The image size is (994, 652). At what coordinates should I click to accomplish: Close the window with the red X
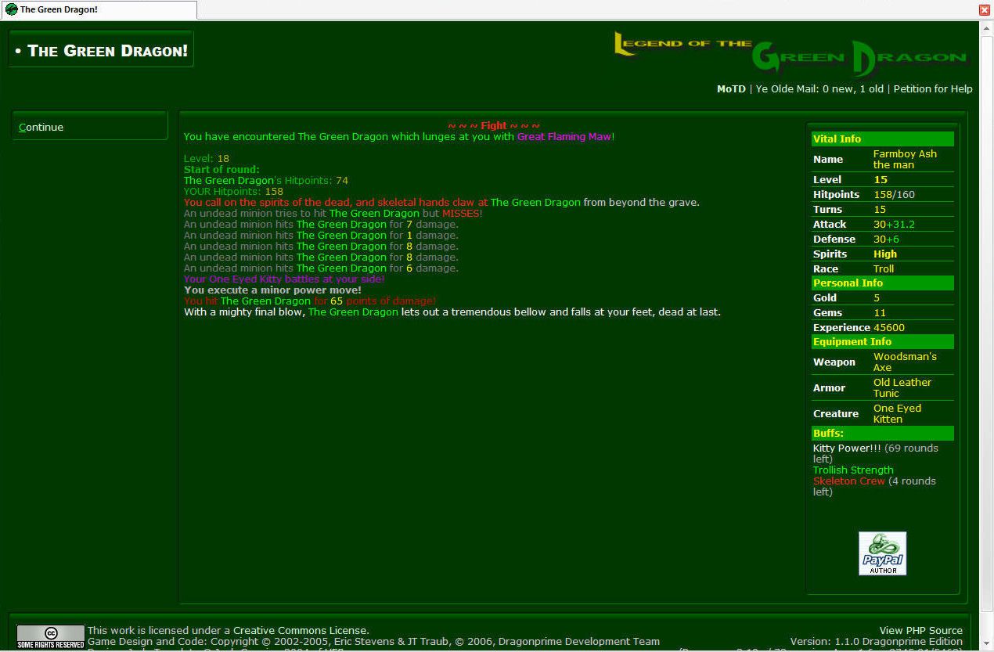click(x=985, y=9)
